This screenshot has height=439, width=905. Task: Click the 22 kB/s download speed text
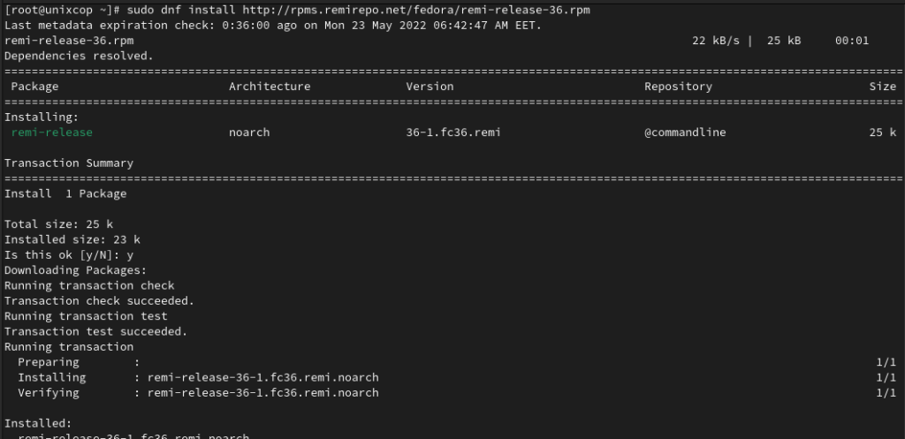[x=716, y=41]
